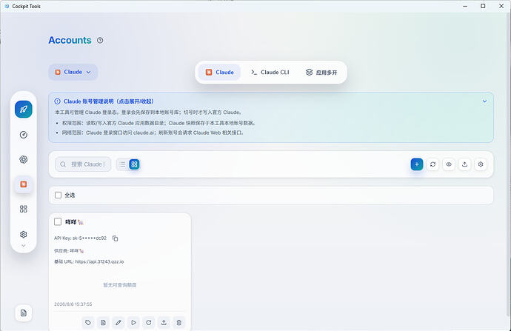Click the 咩咩 account name title
Image resolution: width=511 pixels, height=331 pixels.
pos(74,222)
